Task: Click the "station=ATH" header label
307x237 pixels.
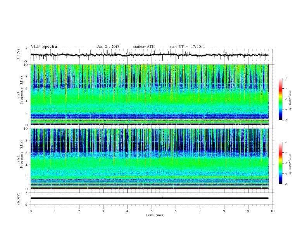Action: click(x=144, y=46)
